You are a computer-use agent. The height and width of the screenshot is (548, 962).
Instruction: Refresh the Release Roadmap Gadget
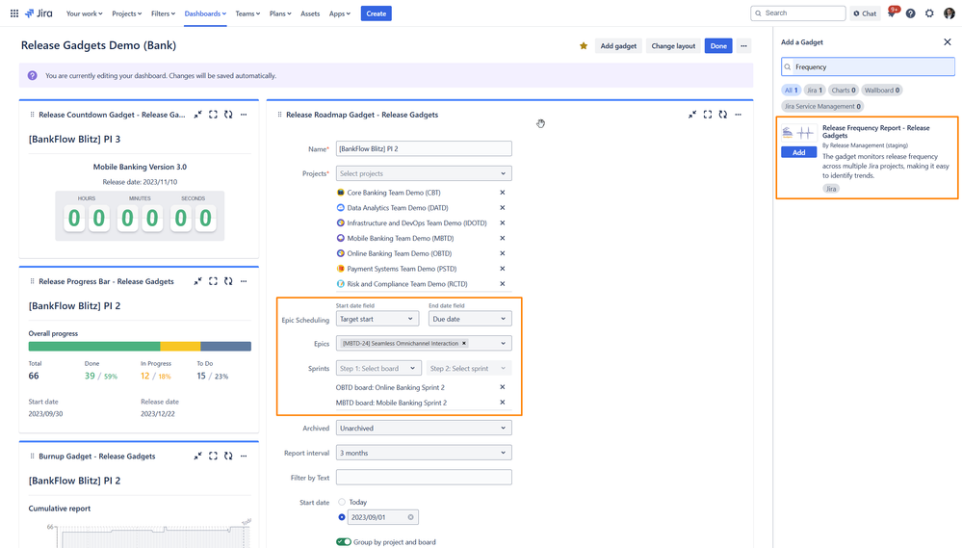click(x=723, y=115)
